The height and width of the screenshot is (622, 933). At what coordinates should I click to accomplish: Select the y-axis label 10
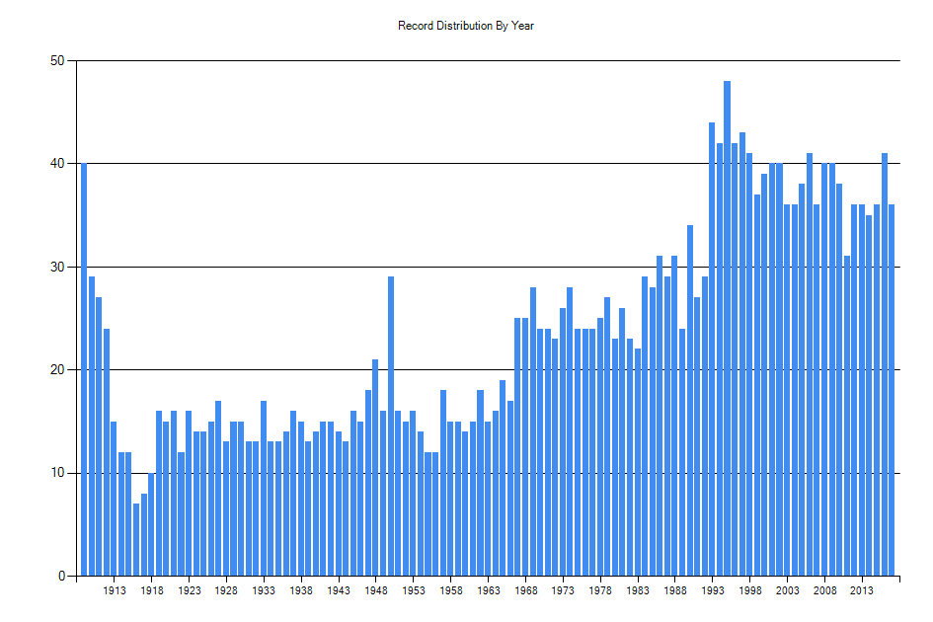[x=57, y=473]
